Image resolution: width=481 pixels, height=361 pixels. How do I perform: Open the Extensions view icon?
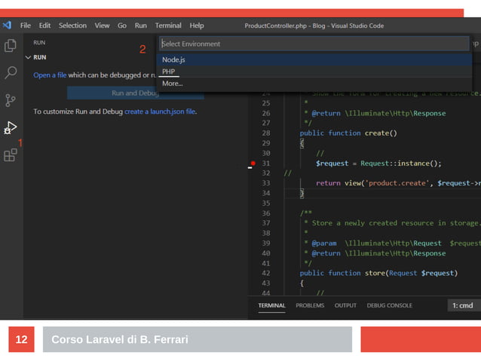click(x=11, y=155)
